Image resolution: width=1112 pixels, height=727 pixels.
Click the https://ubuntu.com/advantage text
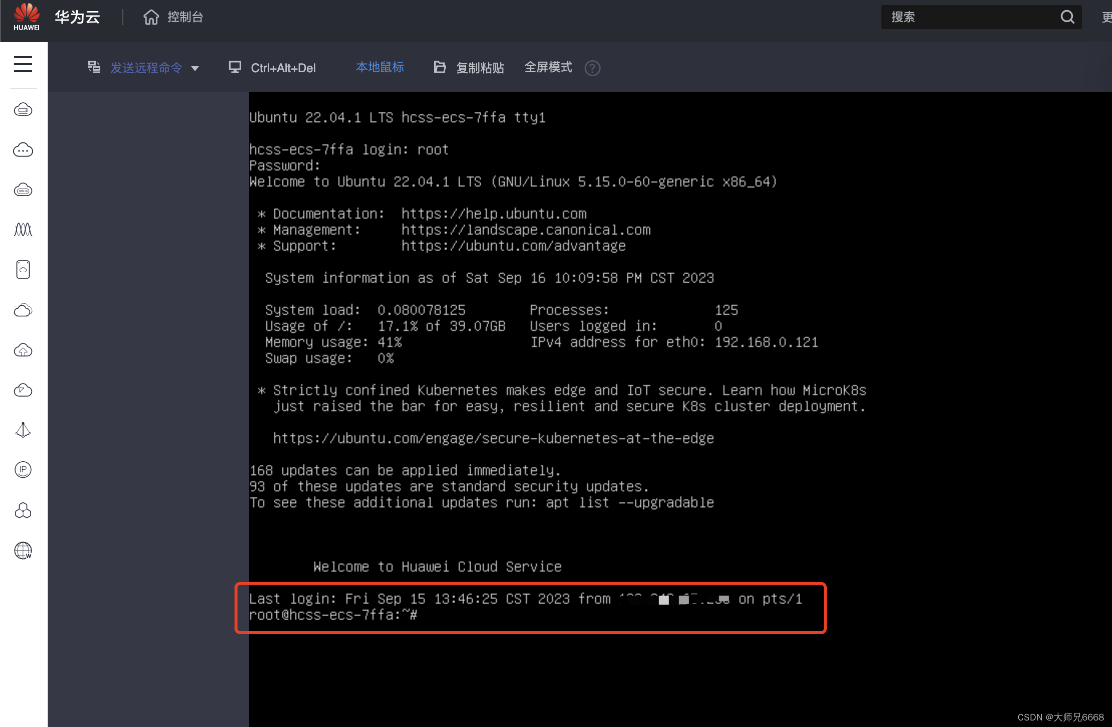pos(513,246)
